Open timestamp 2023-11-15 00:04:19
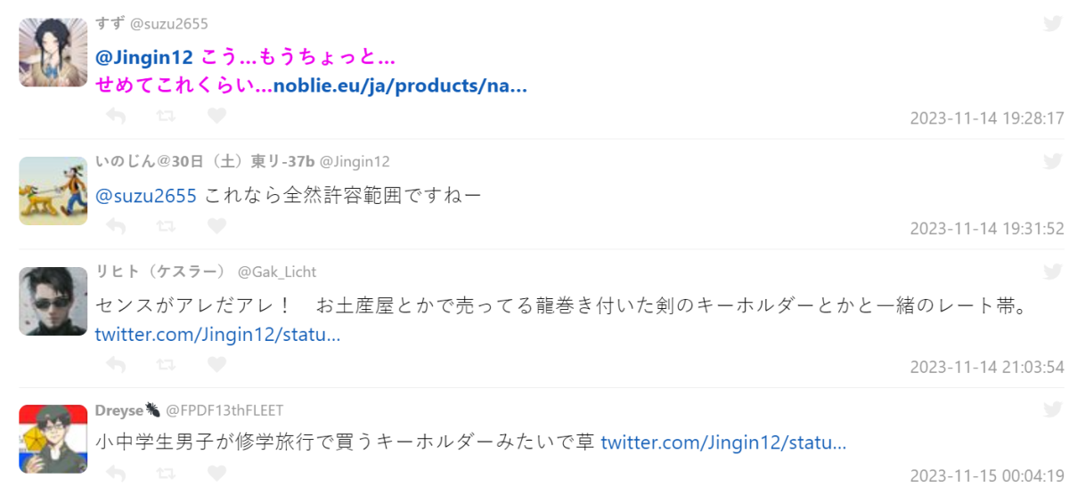The image size is (1069, 503). pyautogui.click(x=986, y=475)
